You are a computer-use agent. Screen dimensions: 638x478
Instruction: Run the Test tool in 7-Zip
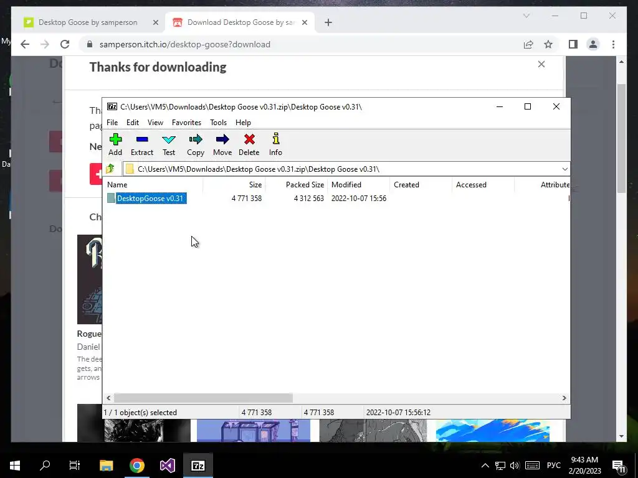[169, 144]
